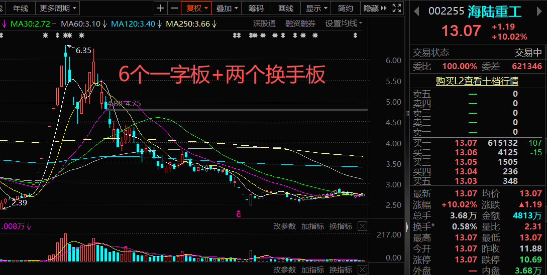Zoom in chart with plus button

tap(160, 8)
